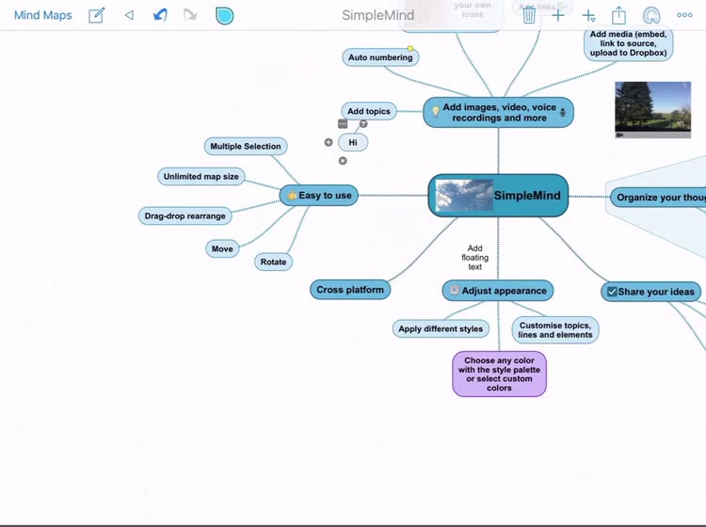
Task: Add a new topic with plus icon
Action: click(558, 15)
